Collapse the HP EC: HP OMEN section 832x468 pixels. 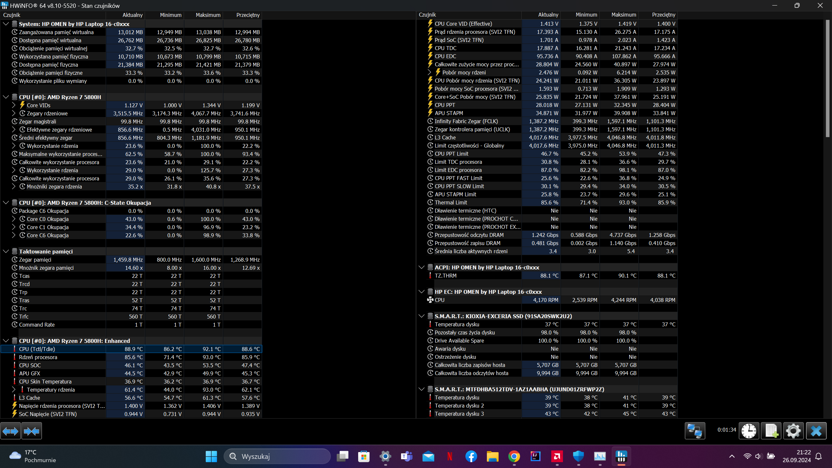tap(422, 292)
